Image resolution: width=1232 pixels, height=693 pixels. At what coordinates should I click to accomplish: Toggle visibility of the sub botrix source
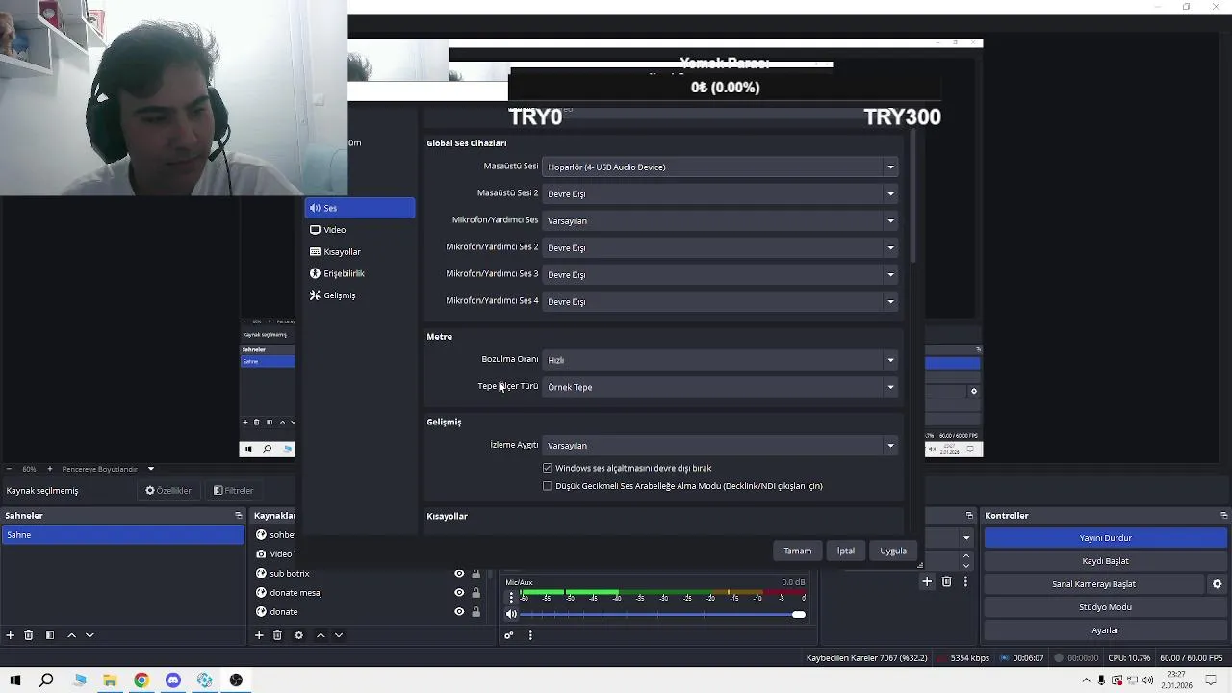tap(459, 574)
